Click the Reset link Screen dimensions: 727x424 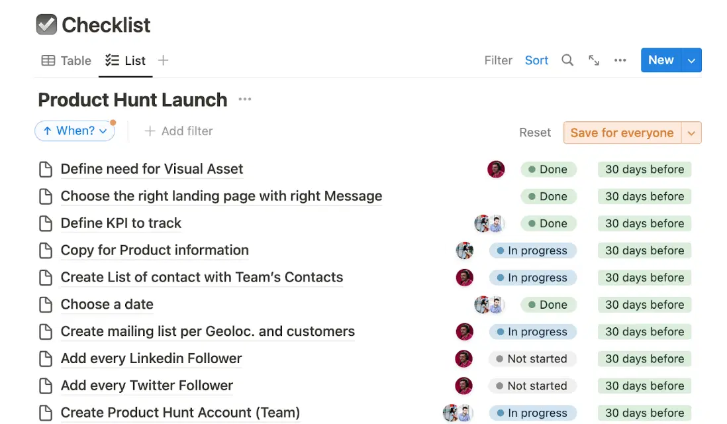point(535,132)
